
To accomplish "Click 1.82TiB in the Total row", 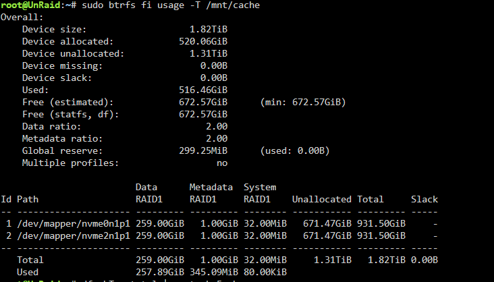I will (x=387, y=260).
